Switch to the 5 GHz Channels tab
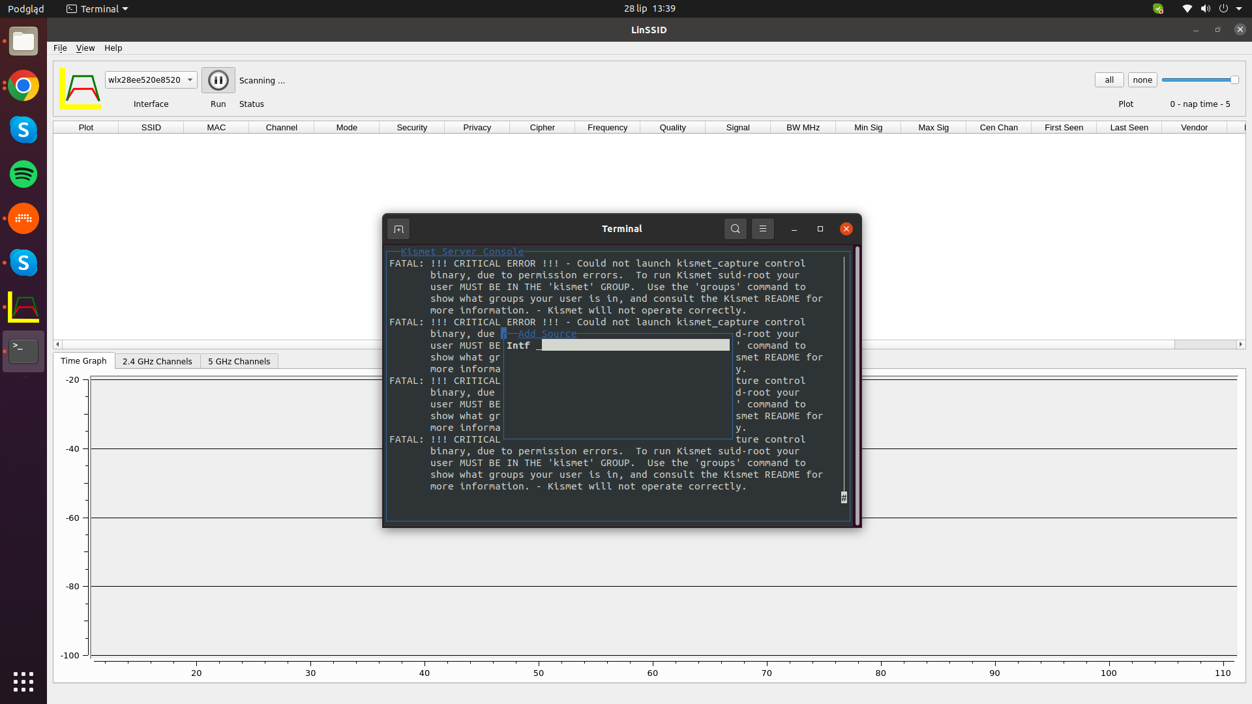This screenshot has width=1252, height=704. (x=239, y=361)
